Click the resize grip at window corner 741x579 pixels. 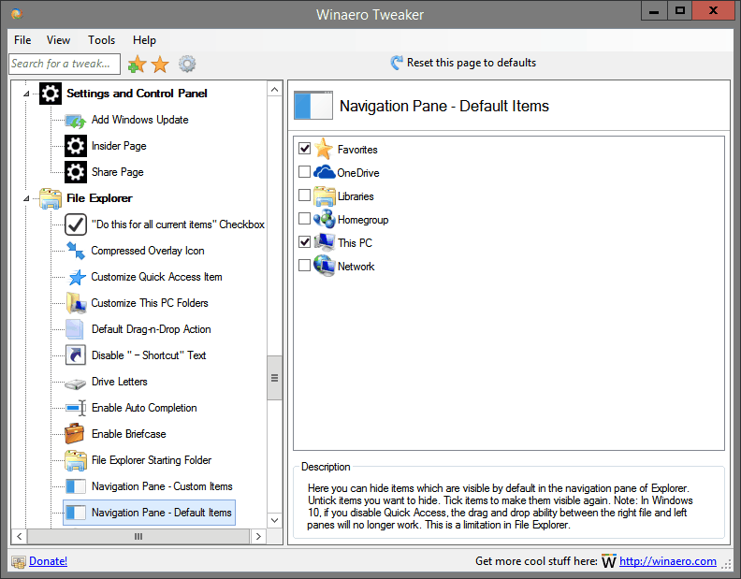click(x=726, y=564)
